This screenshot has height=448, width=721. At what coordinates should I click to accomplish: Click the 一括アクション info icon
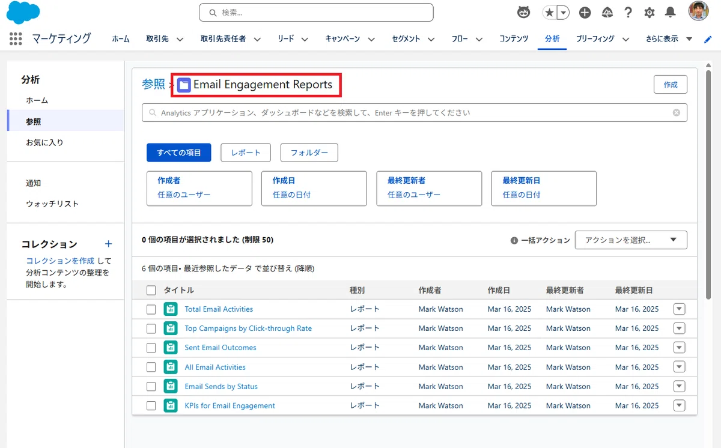tap(514, 240)
